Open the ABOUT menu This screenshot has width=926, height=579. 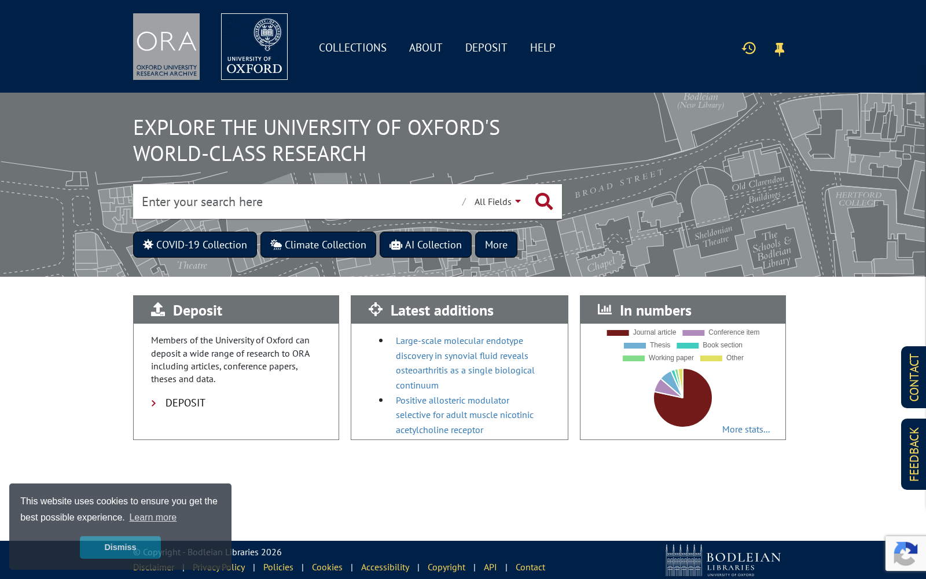click(x=425, y=47)
